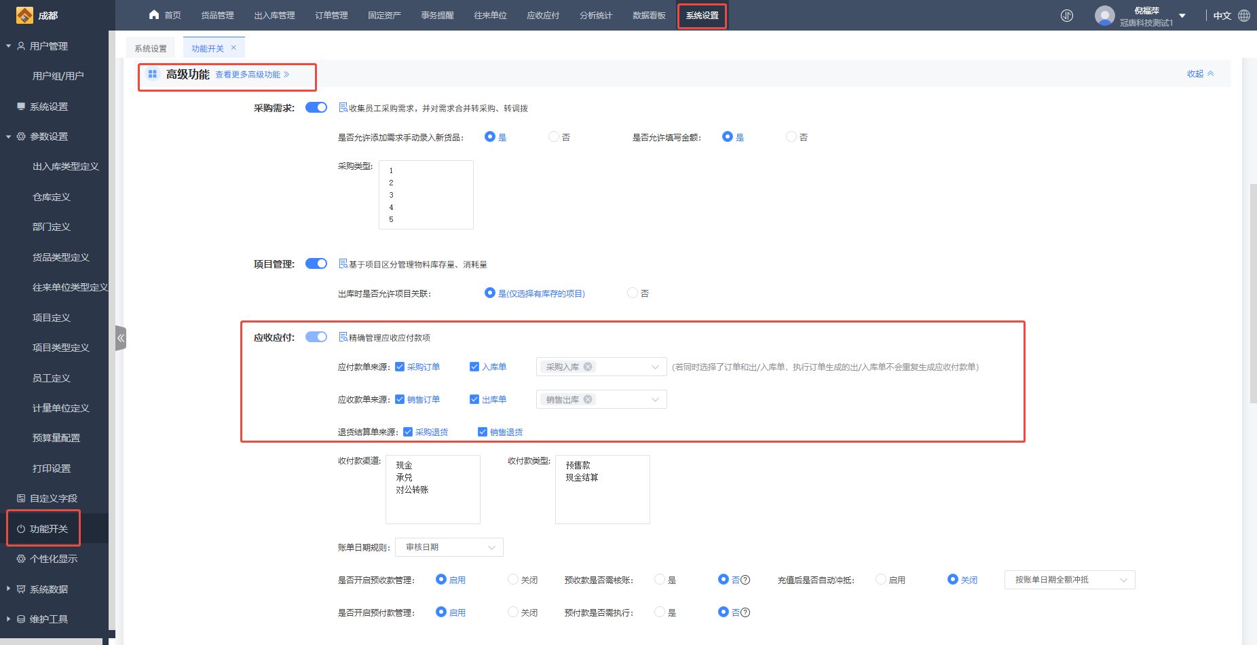Viewport: 1257px width, 645px height.
Task: Collapse the 用户管理 sidebar group
Action: (x=8, y=46)
